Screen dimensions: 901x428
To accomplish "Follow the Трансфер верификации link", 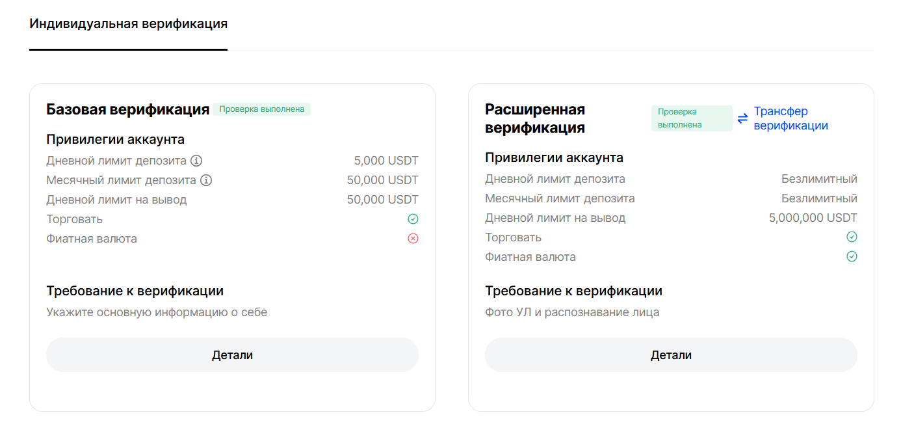I will pyautogui.click(x=790, y=118).
